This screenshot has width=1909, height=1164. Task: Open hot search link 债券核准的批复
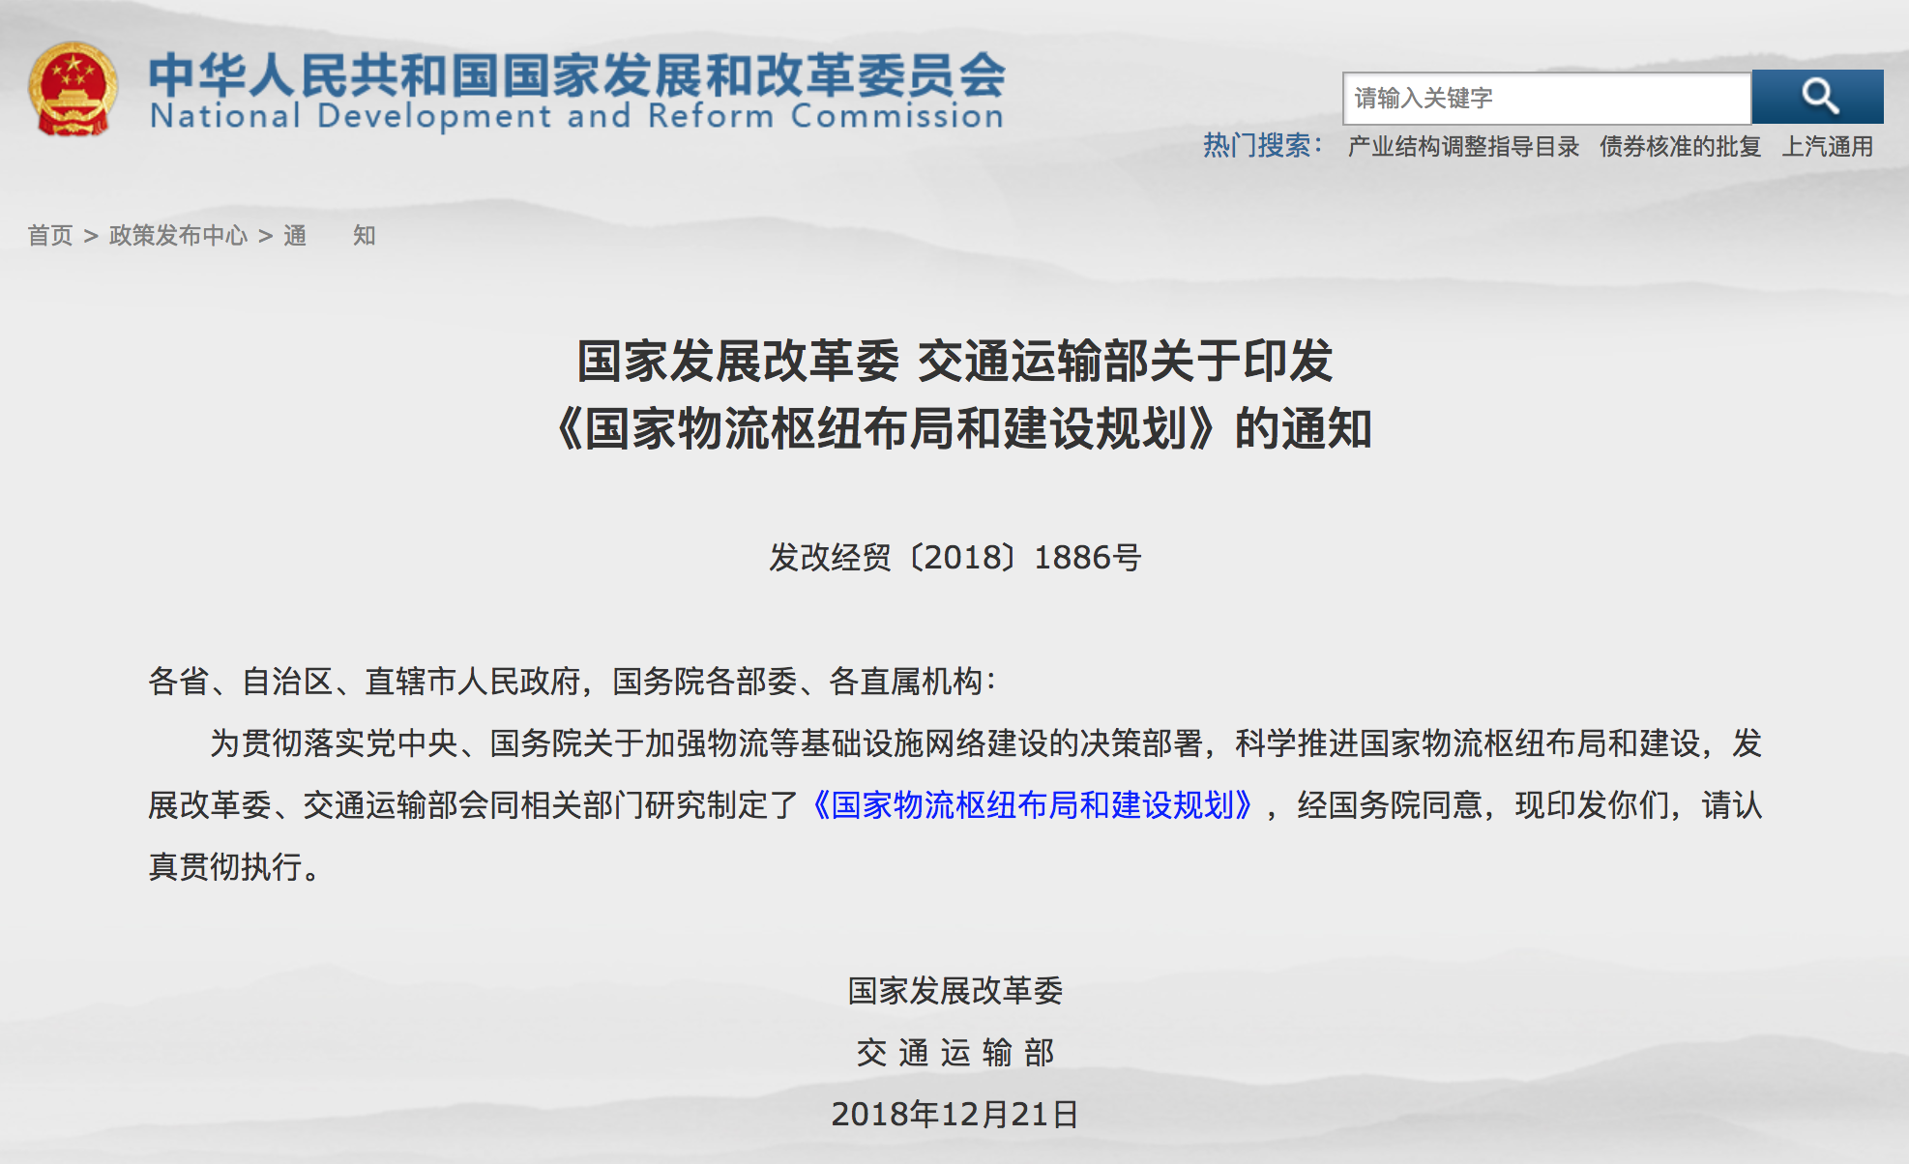(1680, 147)
